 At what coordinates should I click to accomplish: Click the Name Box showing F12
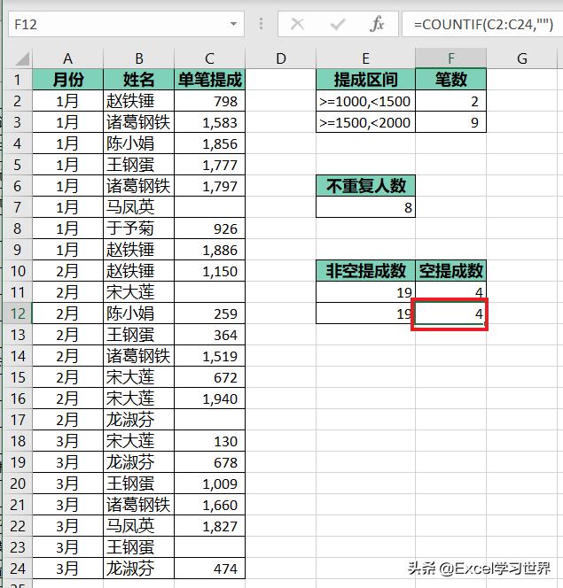click(126, 25)
